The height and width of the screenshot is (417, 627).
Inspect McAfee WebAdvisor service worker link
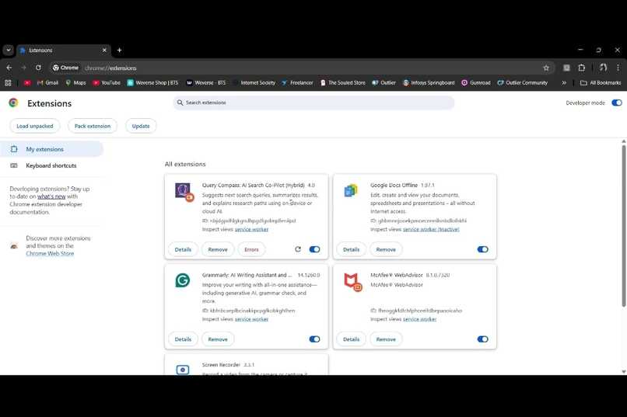click(419, 319)
